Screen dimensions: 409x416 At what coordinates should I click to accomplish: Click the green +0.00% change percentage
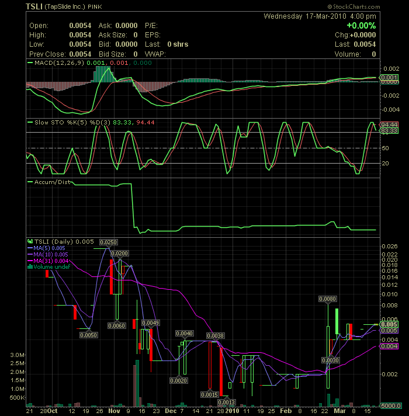[361, 26]
